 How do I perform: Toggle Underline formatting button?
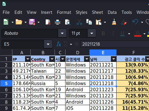tap(122, 33)
